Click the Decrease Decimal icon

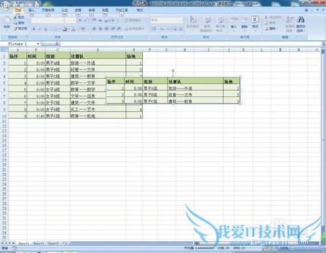pyautogui.click(x=181, y=29)
